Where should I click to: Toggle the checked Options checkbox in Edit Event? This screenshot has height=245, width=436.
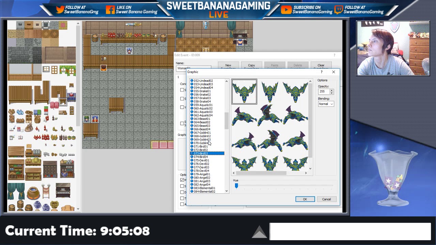[182, 180]
